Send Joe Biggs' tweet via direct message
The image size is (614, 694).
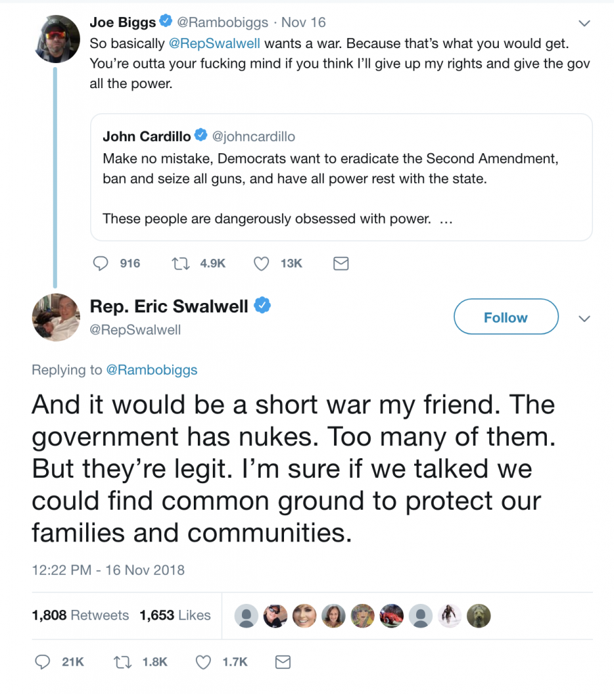(340, 264)
